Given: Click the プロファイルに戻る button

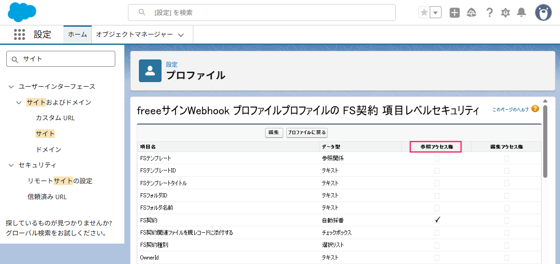Looking at the screenshot, I should click(x=307, y=132).
